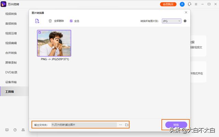Select 屏幕录制 in the sidebar
Viewport: 219px width, 137px height.
11,63
